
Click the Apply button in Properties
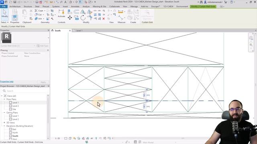(43, 82)
